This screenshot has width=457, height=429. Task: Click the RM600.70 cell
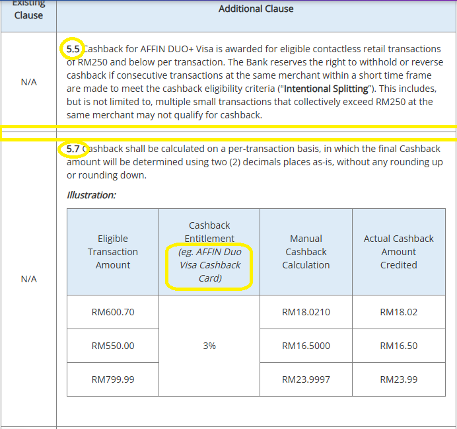point(113,312)
